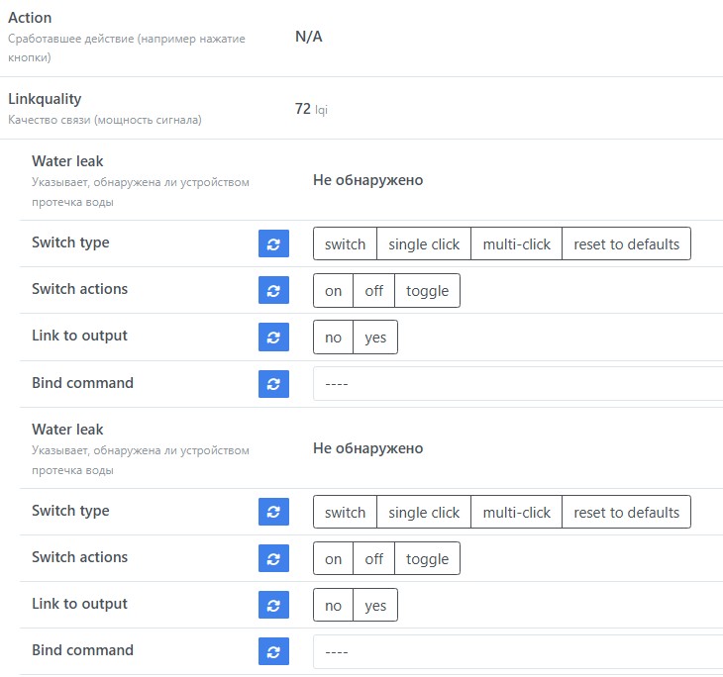The height and width of the screenshot is (677, 723).
Task: Choose toggle in first Switch actions
Action: click(427, 291)
